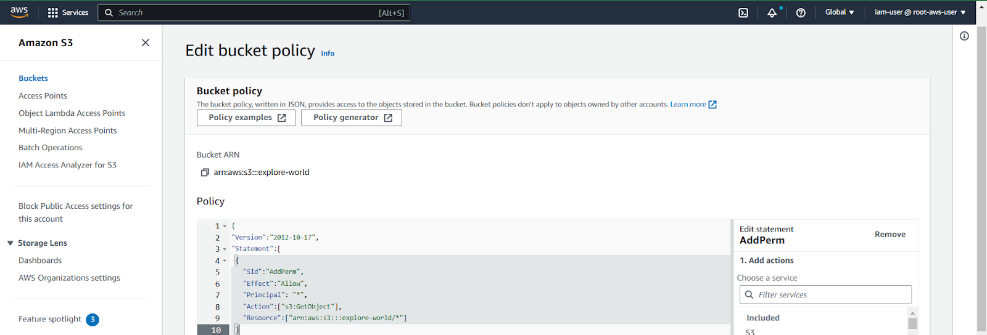Click the "Version":"2012-10-17" line

point(275,238)
